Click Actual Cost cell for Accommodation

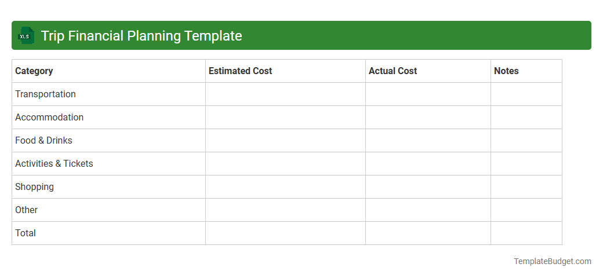tap(428, 118)
